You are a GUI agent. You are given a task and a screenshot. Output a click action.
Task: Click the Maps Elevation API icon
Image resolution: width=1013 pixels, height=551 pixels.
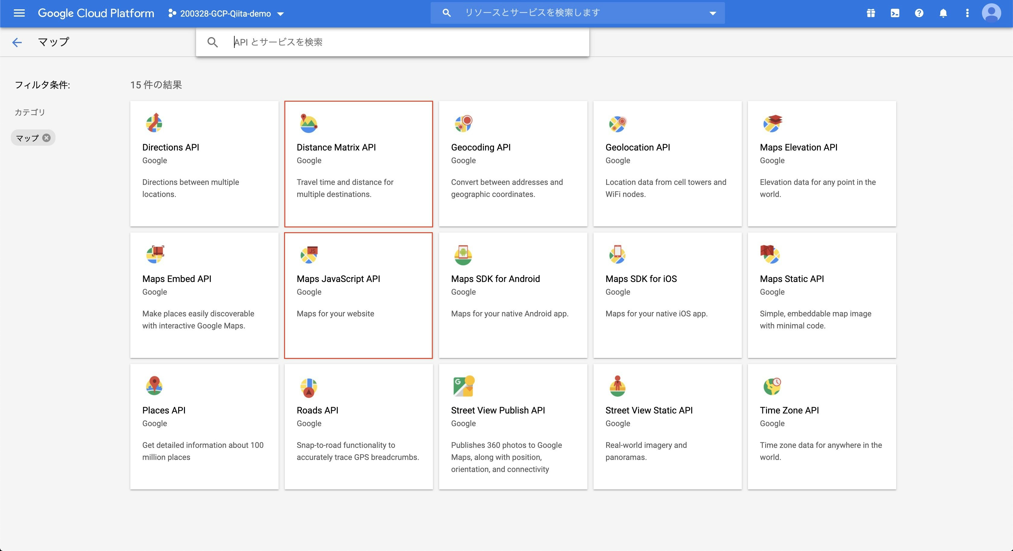(772, 123)
